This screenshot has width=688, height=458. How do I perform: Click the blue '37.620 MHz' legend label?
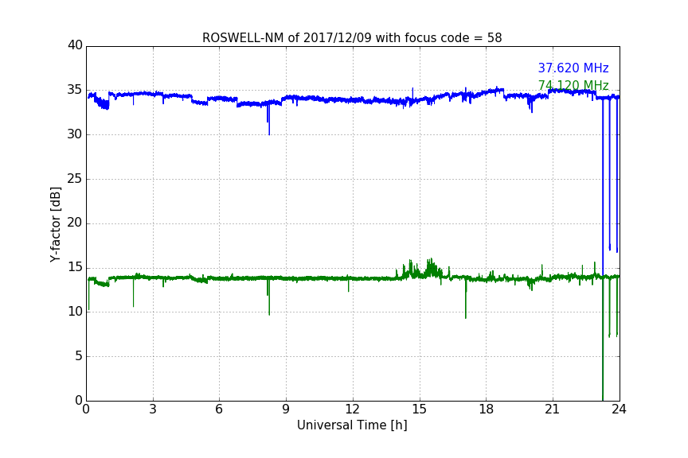point(573,68)
